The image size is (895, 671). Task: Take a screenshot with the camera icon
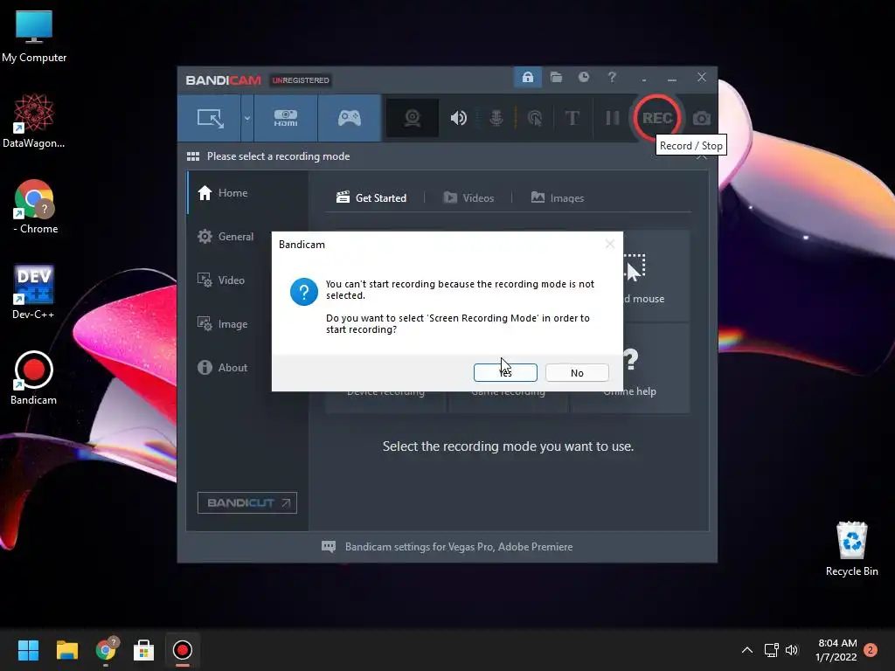click(702, 118)
